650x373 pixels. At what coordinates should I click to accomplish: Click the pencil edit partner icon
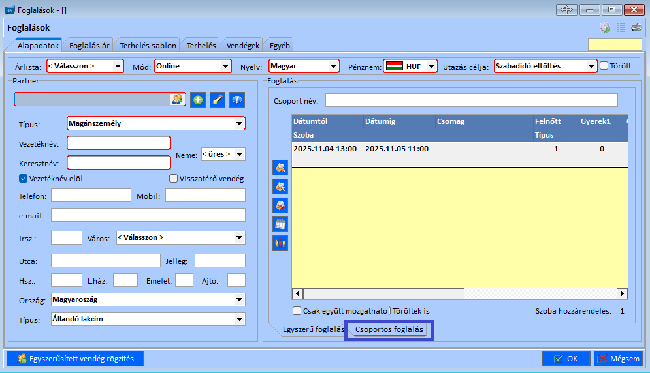pos(218,100)
